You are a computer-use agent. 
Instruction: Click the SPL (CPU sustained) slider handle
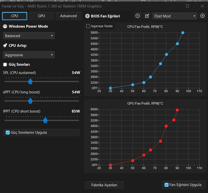pyautogui.click(x=30, y=81)
